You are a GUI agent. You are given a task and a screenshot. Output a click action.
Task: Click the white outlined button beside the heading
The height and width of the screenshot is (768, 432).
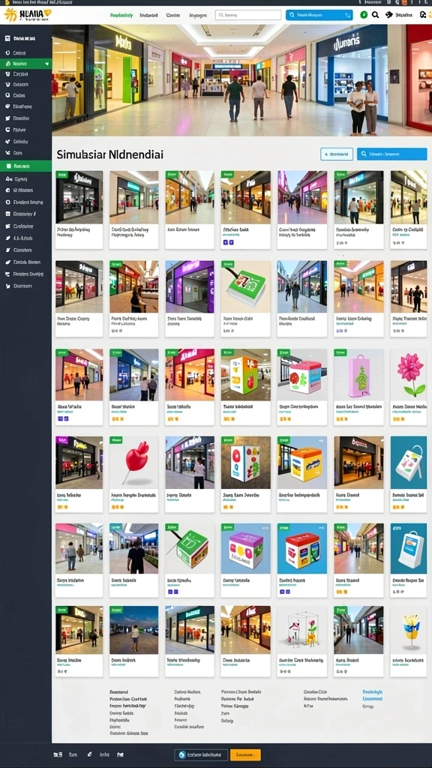click(x=337, y=154)
